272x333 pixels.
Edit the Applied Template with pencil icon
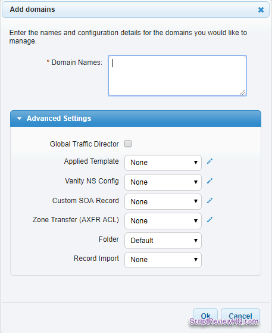210,161
